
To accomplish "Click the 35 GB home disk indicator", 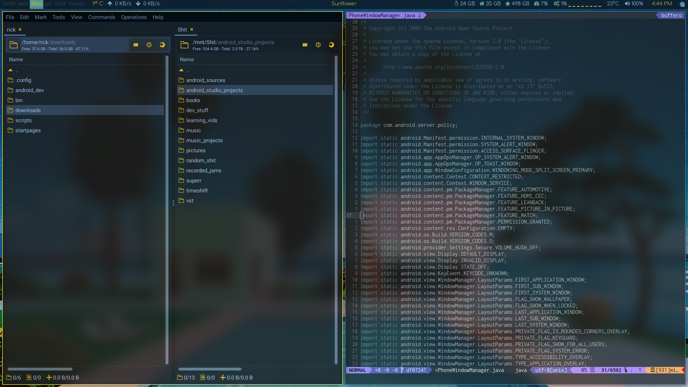I will 490,4.
